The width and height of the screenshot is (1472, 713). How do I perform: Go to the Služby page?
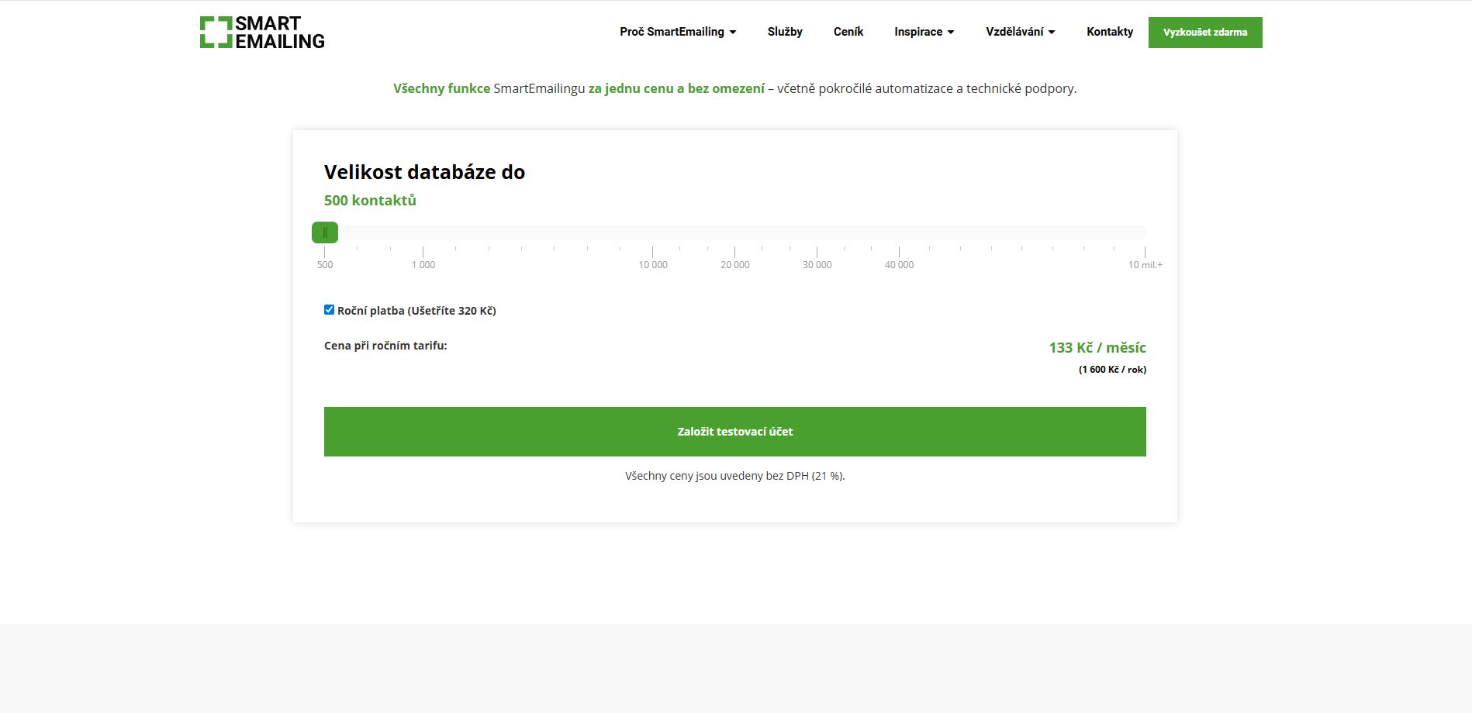tap(785, 32)
